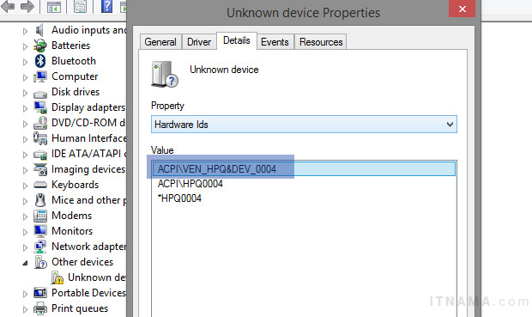The height and width of the screenshot is (317, 532).
Task: Collapse the Other devices node
Action: [x=25, y=263]
